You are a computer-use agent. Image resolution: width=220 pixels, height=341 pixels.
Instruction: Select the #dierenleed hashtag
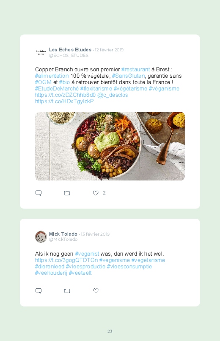[x=49, y=266]
